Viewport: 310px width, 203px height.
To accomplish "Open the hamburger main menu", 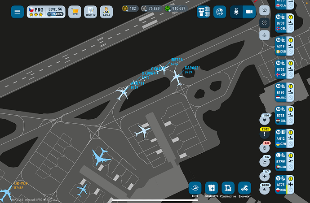I will click(x=18, y=12).
